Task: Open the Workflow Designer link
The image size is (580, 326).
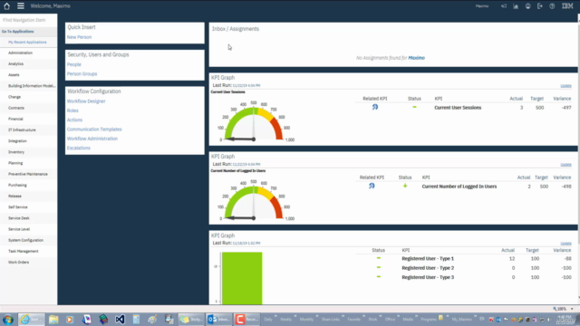Action: click(x=86, y=101)
